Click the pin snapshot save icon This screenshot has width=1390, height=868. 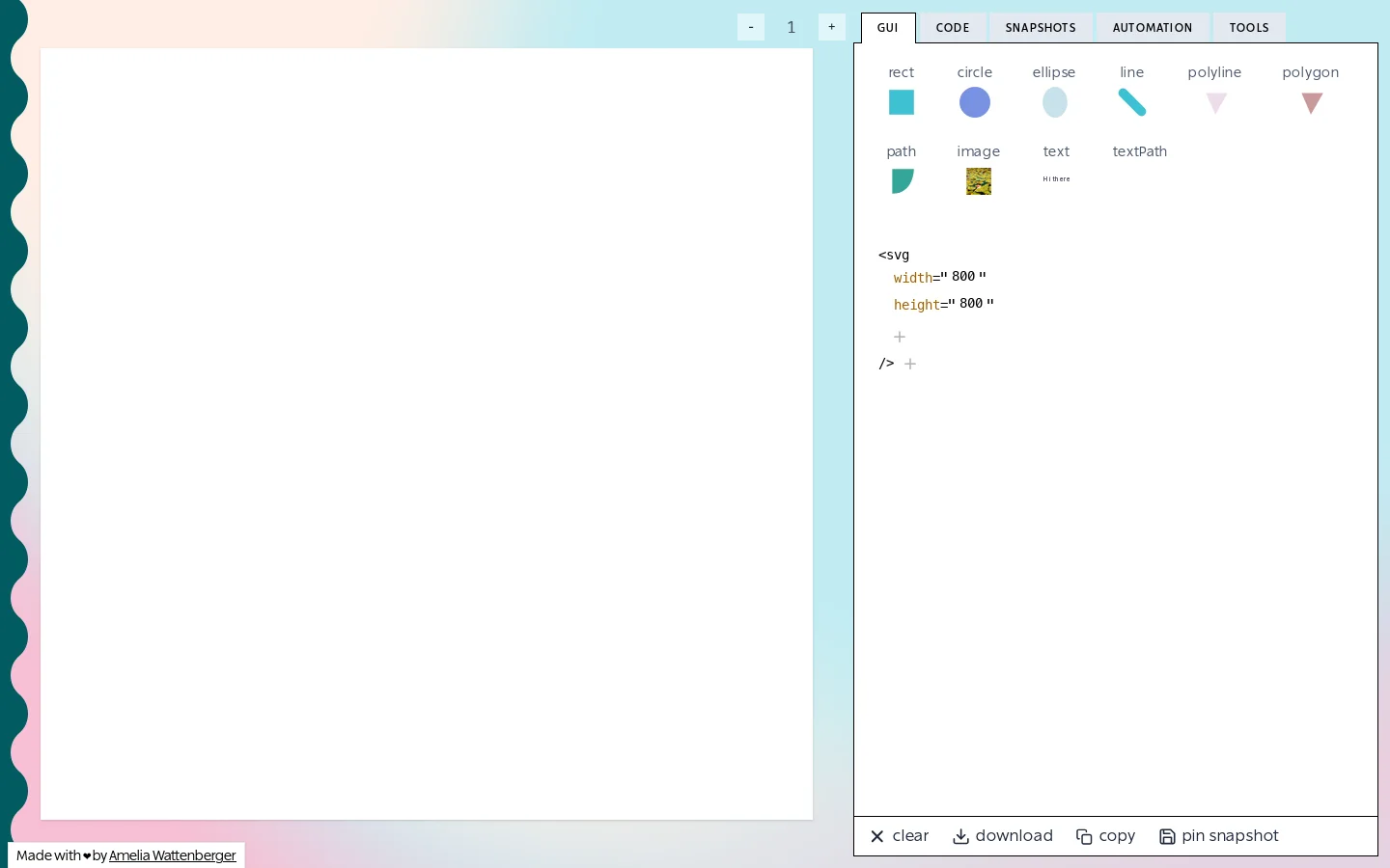1167,836
